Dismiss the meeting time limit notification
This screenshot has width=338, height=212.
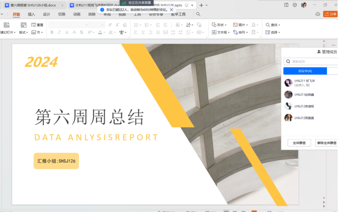pos(172,9)
